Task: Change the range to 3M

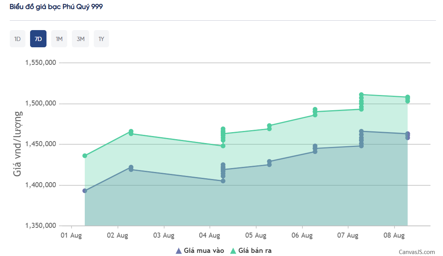Action: (80, 39)
